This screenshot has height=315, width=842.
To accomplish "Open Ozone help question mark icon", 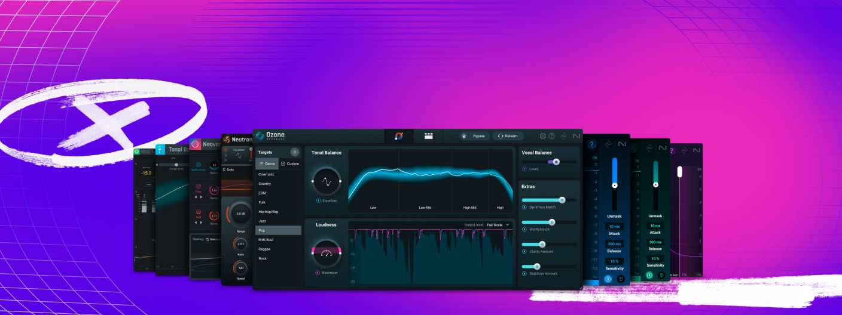I will pos(551,136).
